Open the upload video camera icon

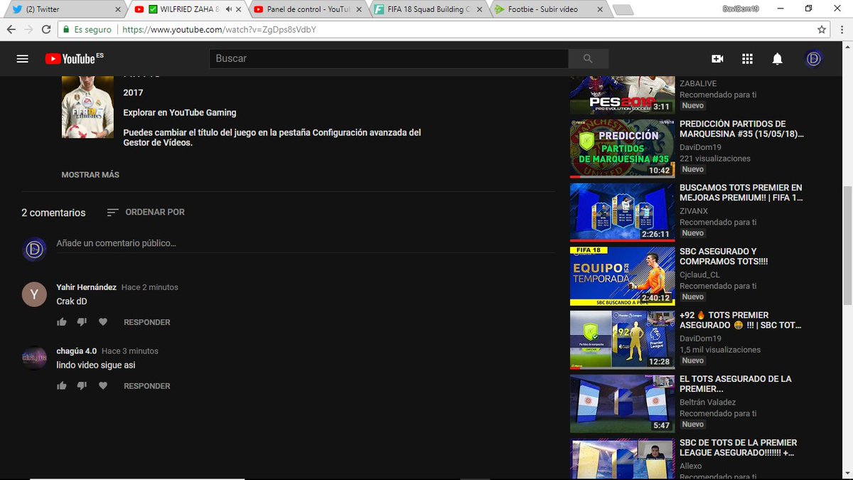pos(717,59)
